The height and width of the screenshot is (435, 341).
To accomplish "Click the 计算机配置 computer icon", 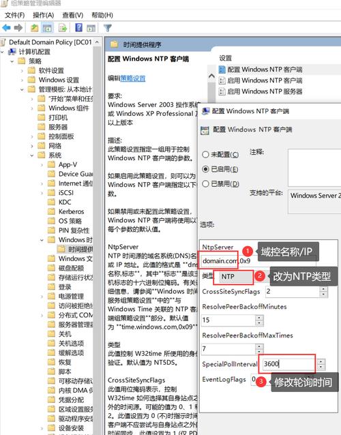I will tap(12, 52).
